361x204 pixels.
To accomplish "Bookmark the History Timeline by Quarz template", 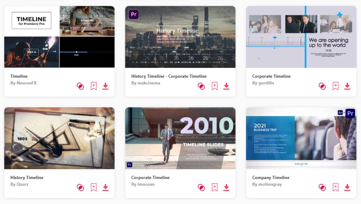I will pyautogui.click(x=94, y=187).
